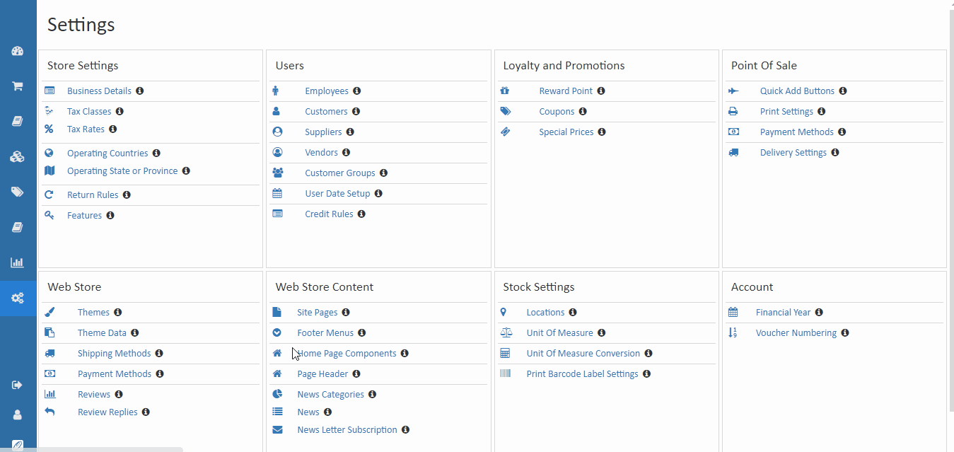Screen dimensions: 954x452
Task: Click the map pin icon beside Locations
Action: point(503,313)
